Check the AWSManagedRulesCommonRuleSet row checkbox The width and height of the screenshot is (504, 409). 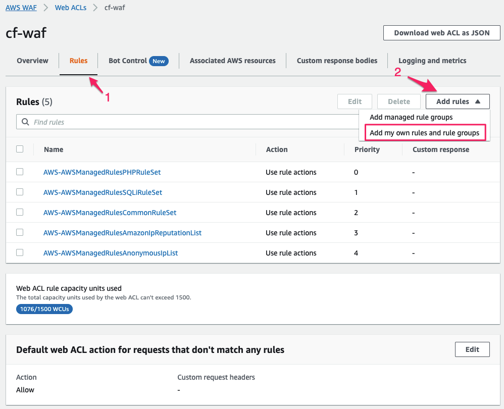click(20, 213)
